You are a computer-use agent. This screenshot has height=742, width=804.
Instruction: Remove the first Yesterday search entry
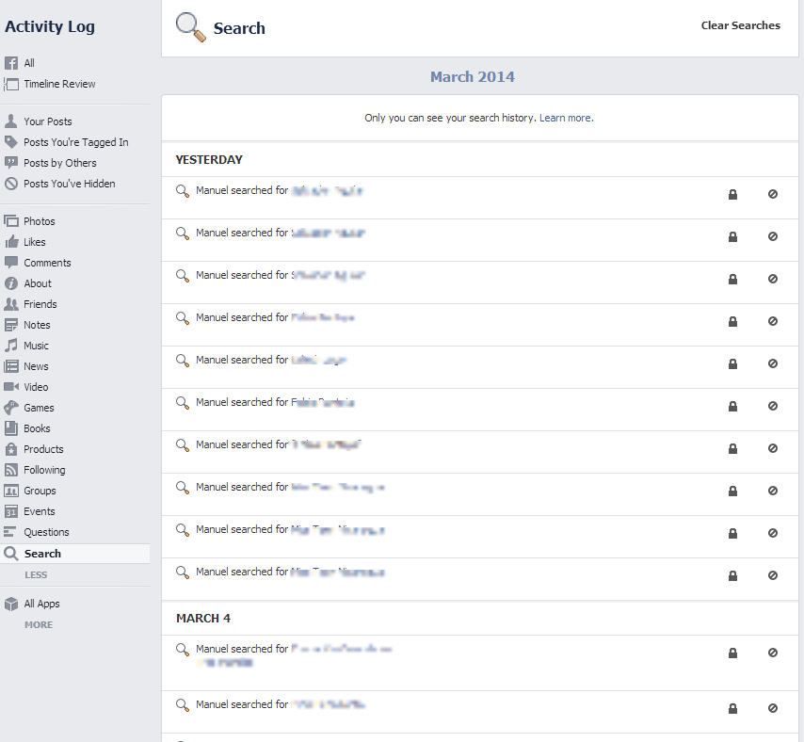[773, 195]
